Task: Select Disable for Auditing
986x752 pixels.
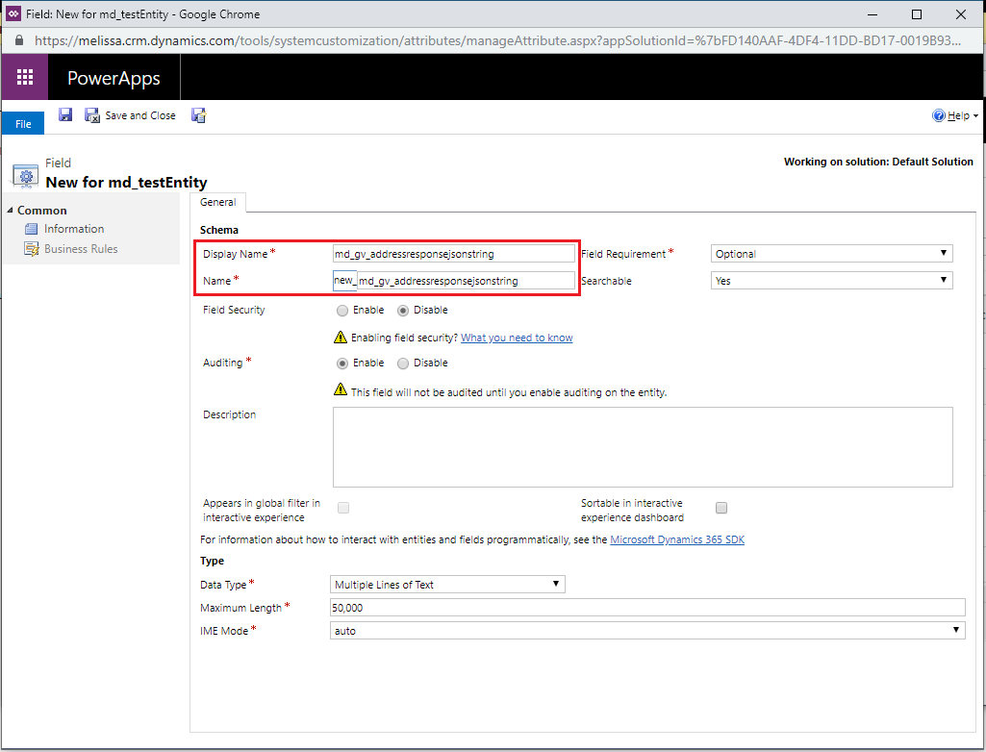Action: (x=403, y=363)
